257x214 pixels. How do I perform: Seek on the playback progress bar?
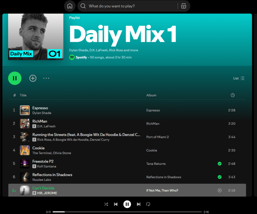127,212
